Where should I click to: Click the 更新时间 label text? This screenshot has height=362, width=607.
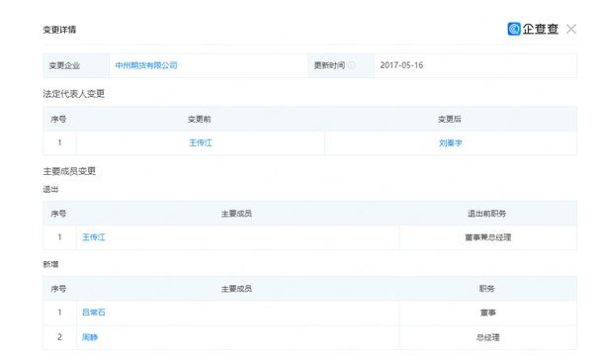pos(329,65)
